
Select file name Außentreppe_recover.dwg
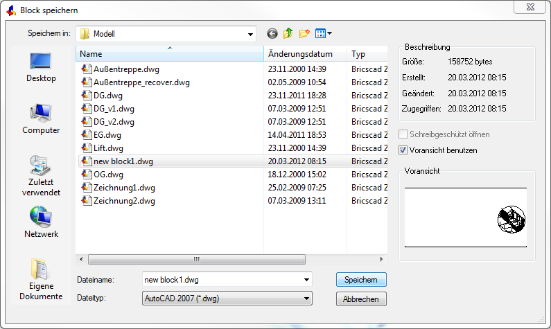[141, 82]
